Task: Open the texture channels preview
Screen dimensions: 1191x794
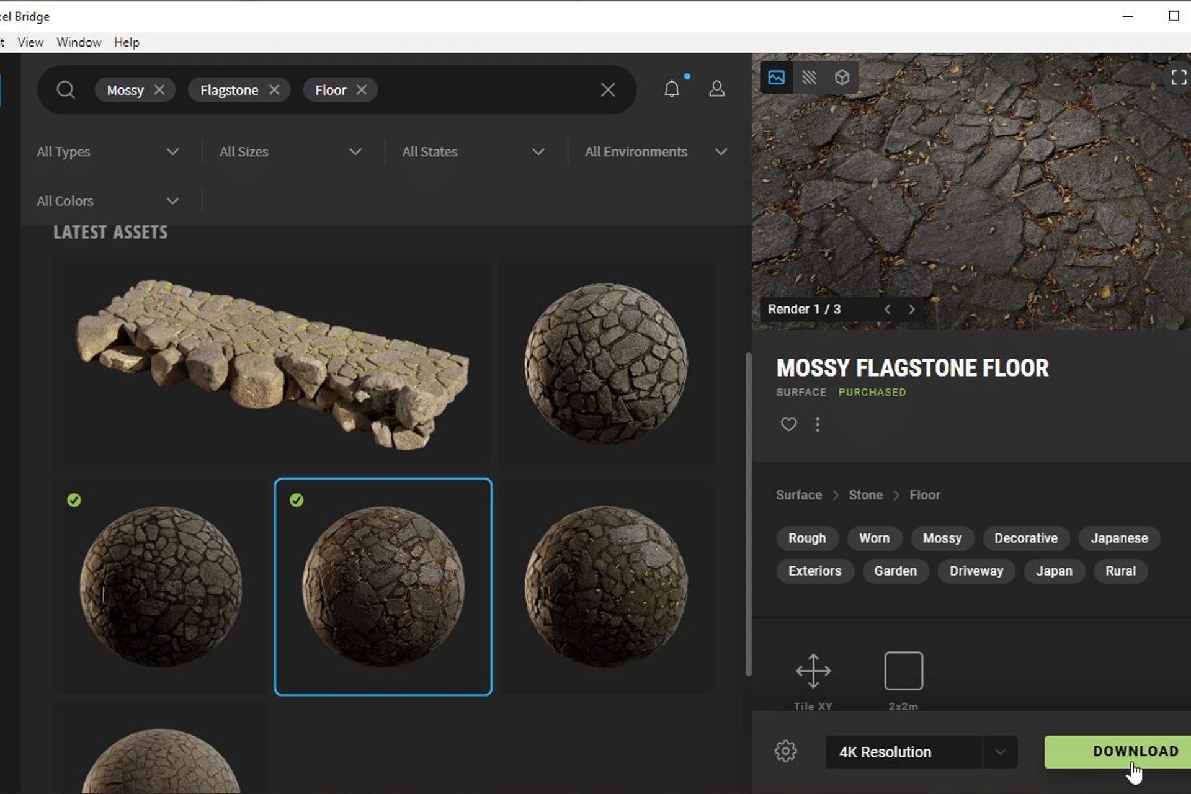Action: pos(809,77)
